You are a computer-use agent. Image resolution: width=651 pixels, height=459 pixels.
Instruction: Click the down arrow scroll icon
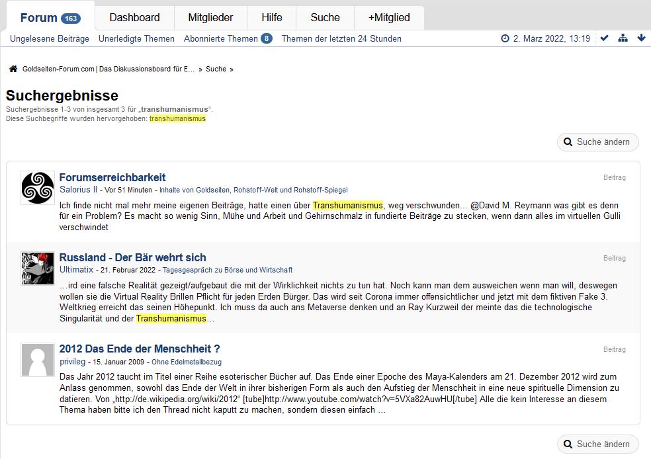pyautogui.click(x=641, y=38)
